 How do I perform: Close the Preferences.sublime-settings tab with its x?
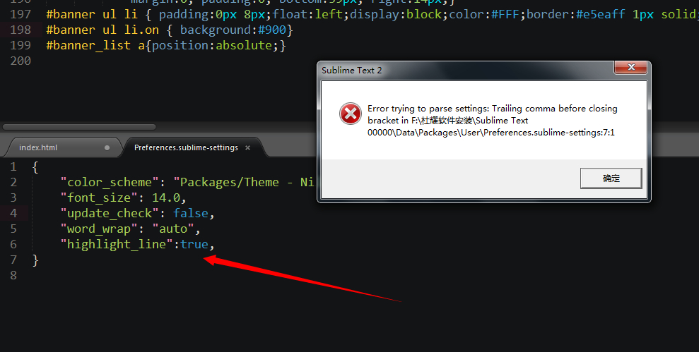point(248,147)
